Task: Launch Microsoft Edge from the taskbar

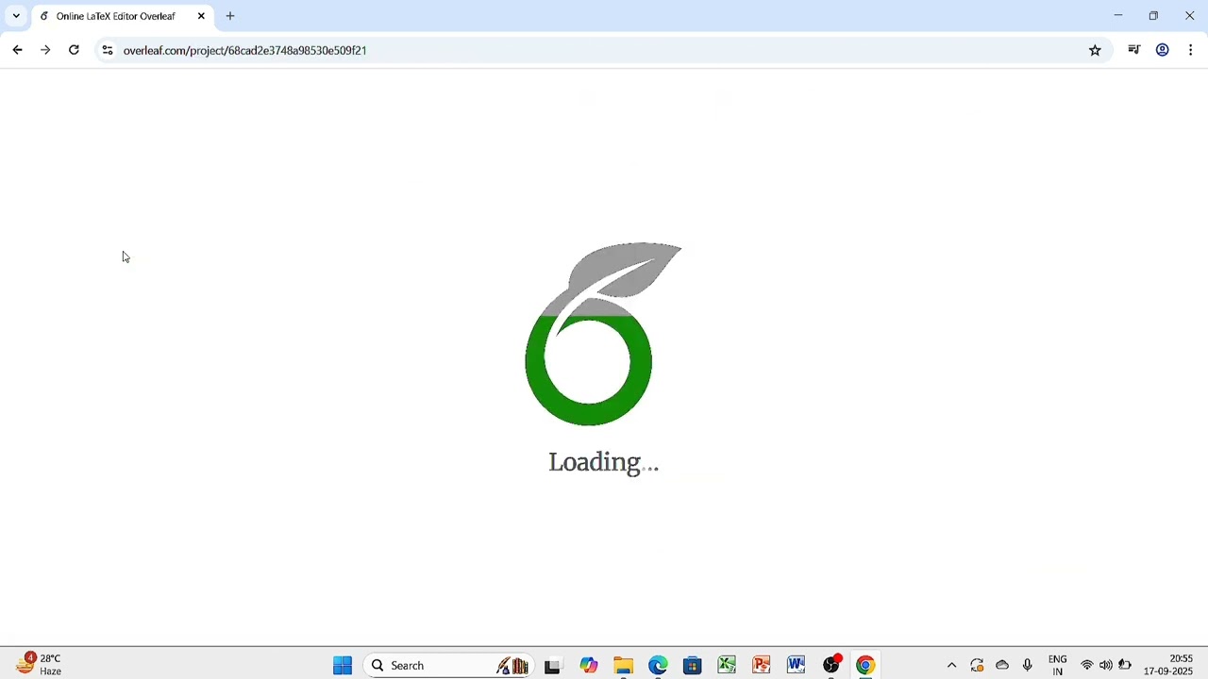Action: click(x=658, y=666)
